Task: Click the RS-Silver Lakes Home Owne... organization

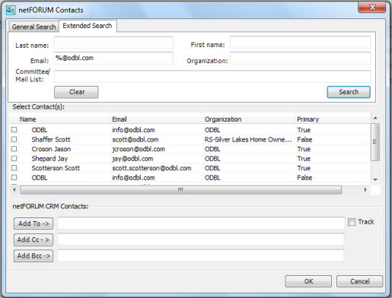Action: click(x=248, y=140)
